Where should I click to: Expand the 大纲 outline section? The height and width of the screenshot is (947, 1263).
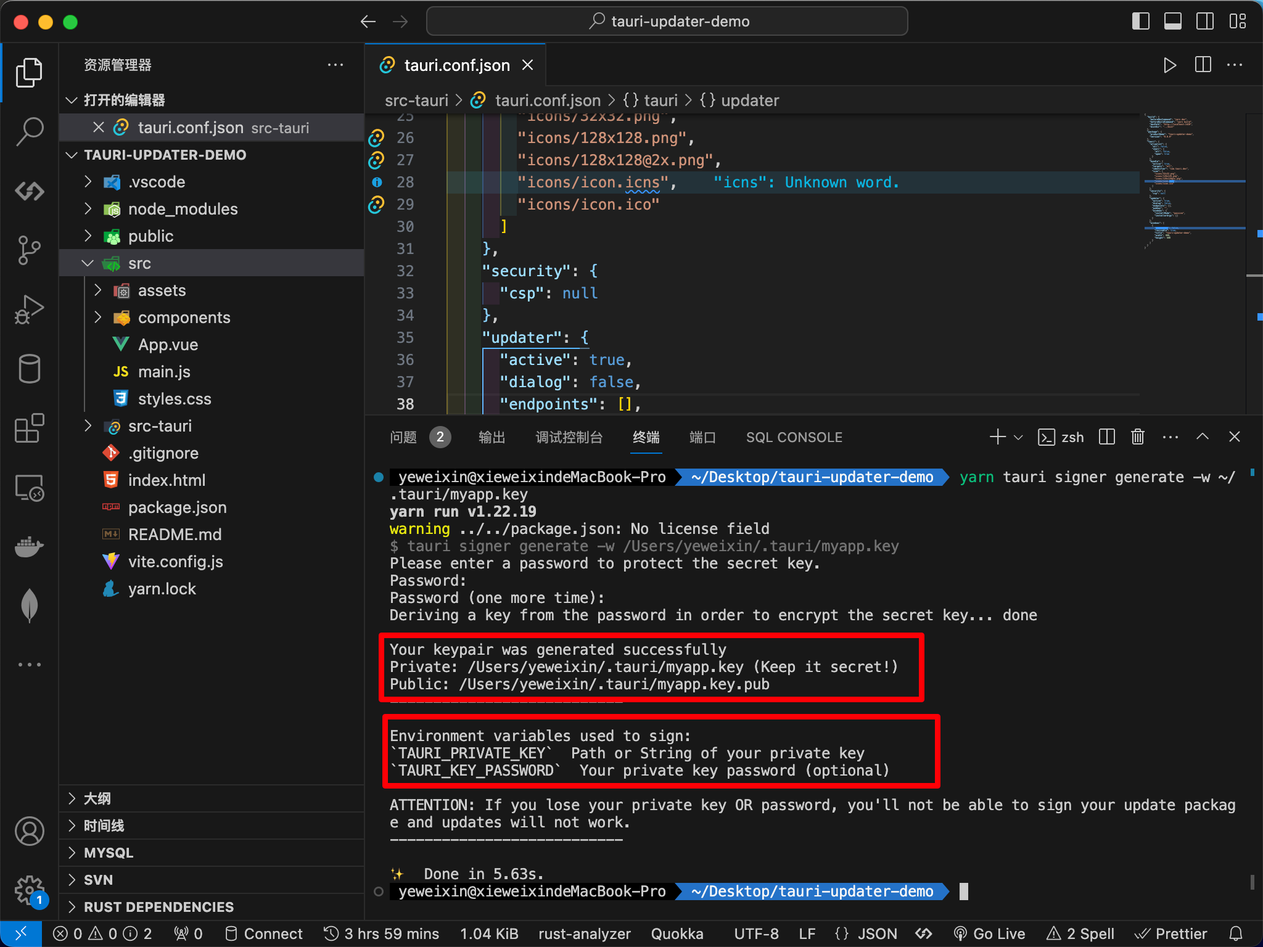pyautogui.click(x=212, y=798)
